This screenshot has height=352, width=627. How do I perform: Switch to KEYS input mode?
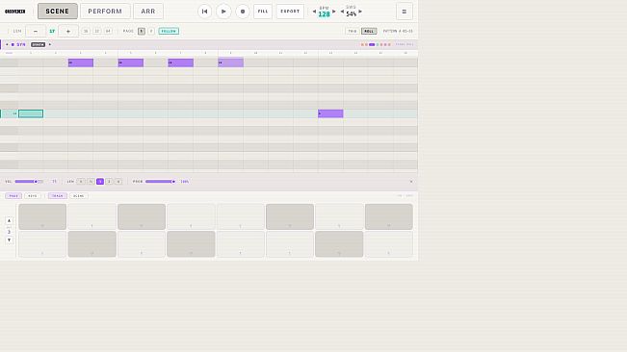click(x=33, y=196)
